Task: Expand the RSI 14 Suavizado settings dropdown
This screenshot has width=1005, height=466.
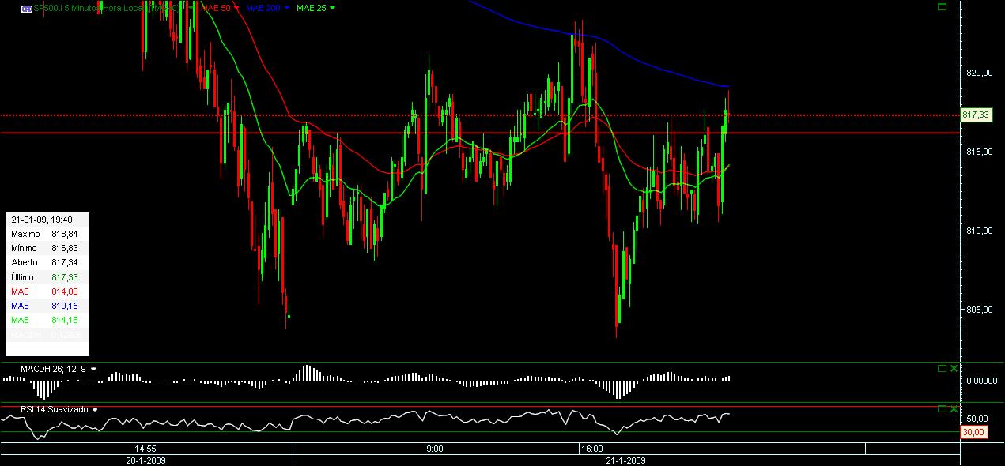Action: coord(95,410)
